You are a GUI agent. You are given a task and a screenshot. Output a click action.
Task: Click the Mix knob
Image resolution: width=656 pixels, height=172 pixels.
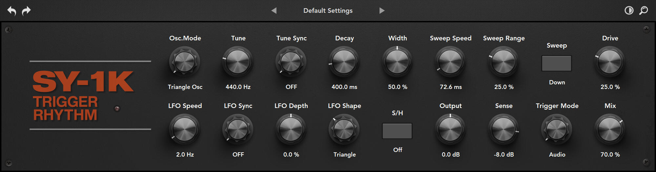coord(610,129)
